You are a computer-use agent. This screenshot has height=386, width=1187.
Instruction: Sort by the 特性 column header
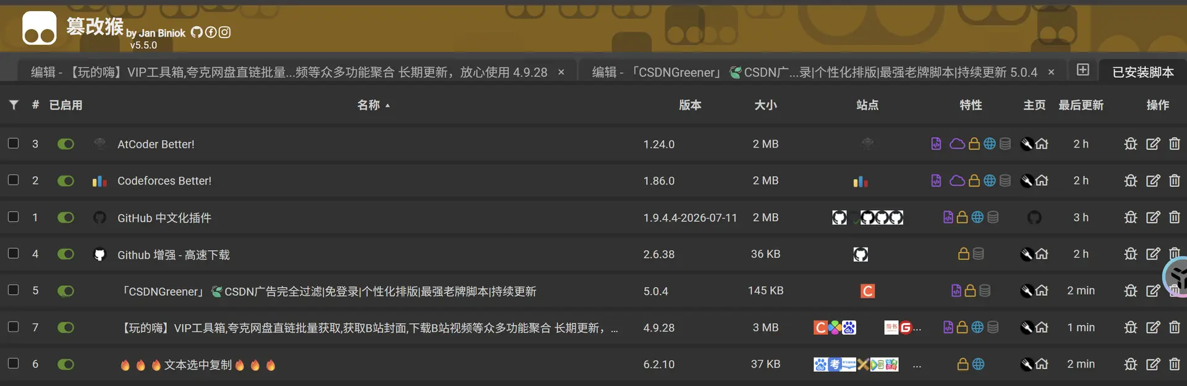(x=971, y=105)
